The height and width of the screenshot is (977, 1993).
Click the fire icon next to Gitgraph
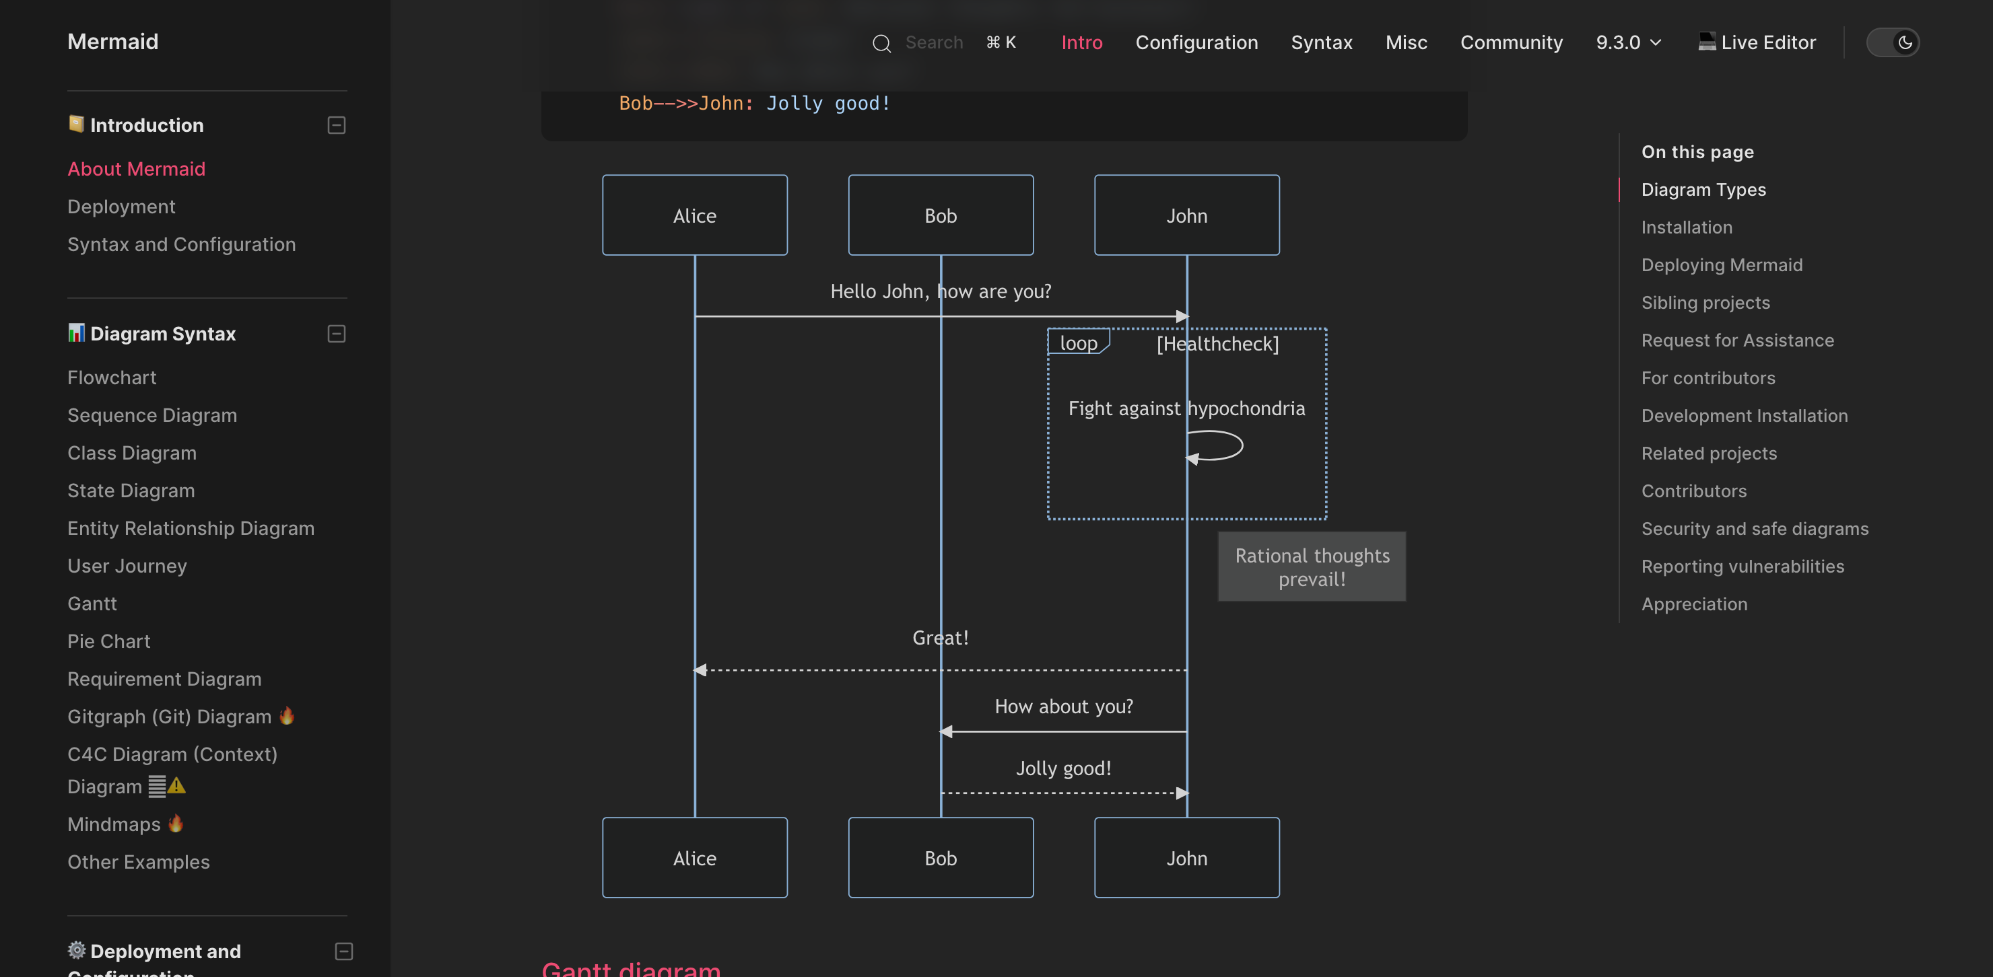[x=287, y=716]
